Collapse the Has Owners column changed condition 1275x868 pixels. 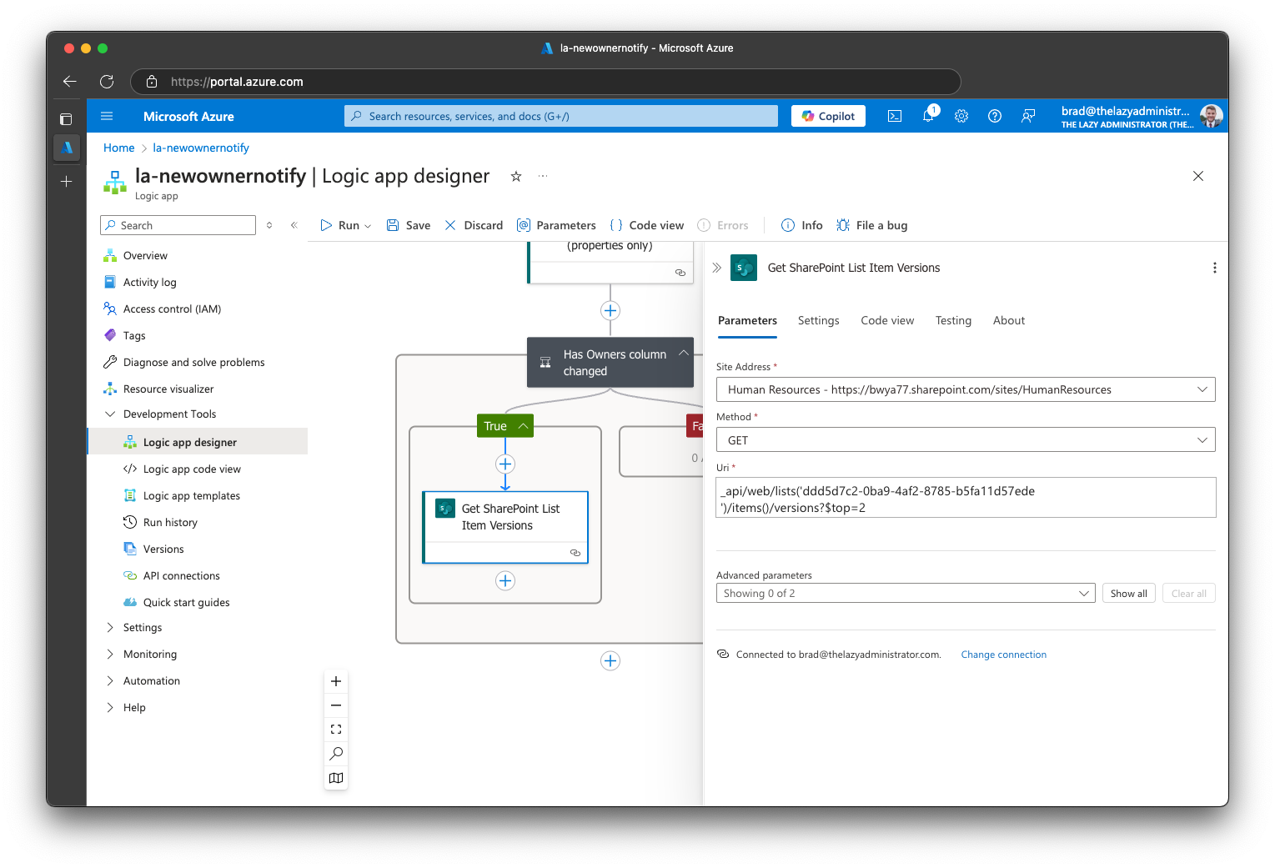(x=683, y=353)
